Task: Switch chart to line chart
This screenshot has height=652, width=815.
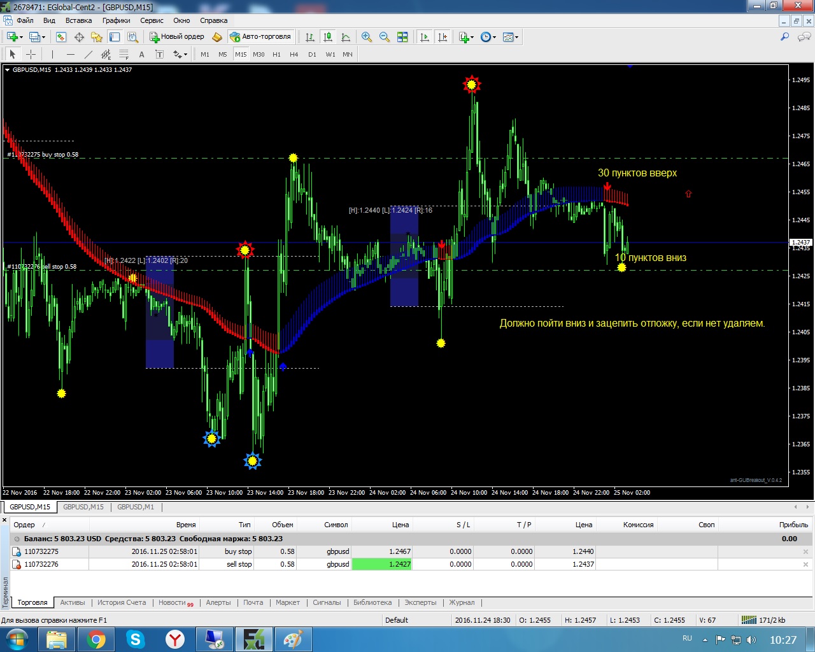Action: point(346,37)
